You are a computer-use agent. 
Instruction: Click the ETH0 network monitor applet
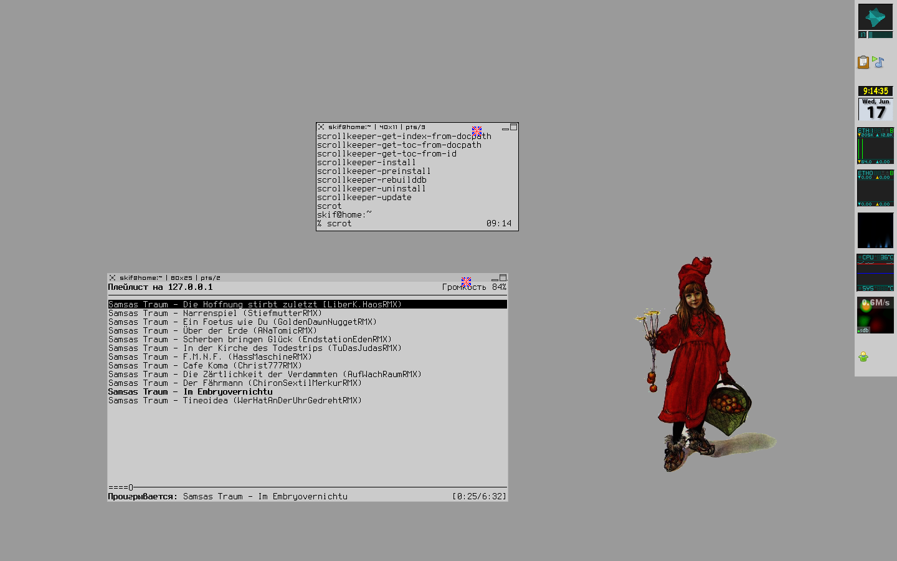click(x=875, y=188)
